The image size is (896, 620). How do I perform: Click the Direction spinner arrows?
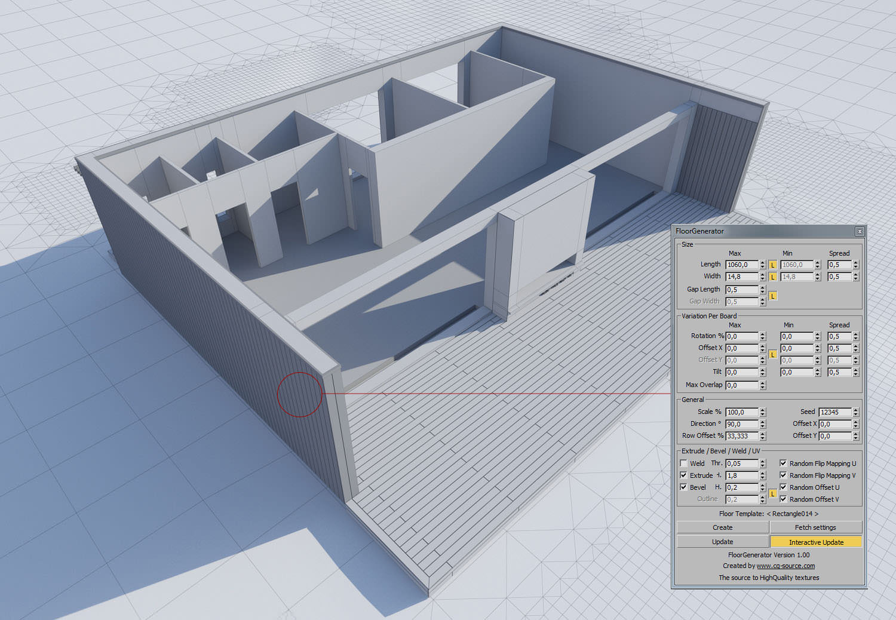click(x=762, y=424)
